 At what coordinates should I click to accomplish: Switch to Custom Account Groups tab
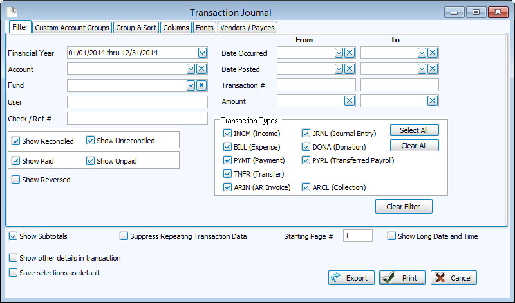pyautogui.click(x=72, y=28)
